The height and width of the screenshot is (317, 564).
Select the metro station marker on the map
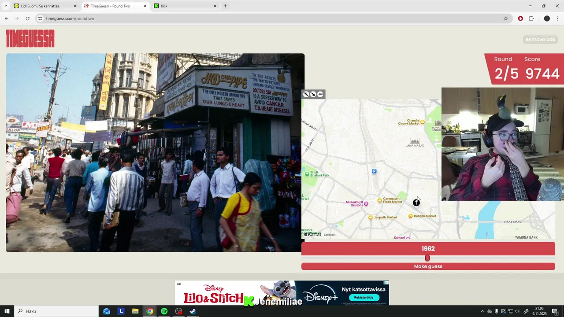point(374,171)
